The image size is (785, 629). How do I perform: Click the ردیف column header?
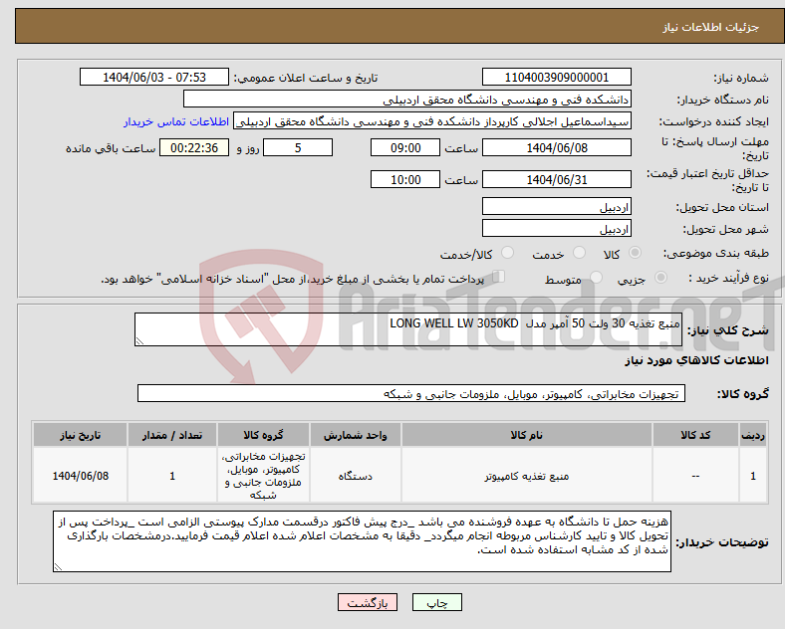(753, 435)
